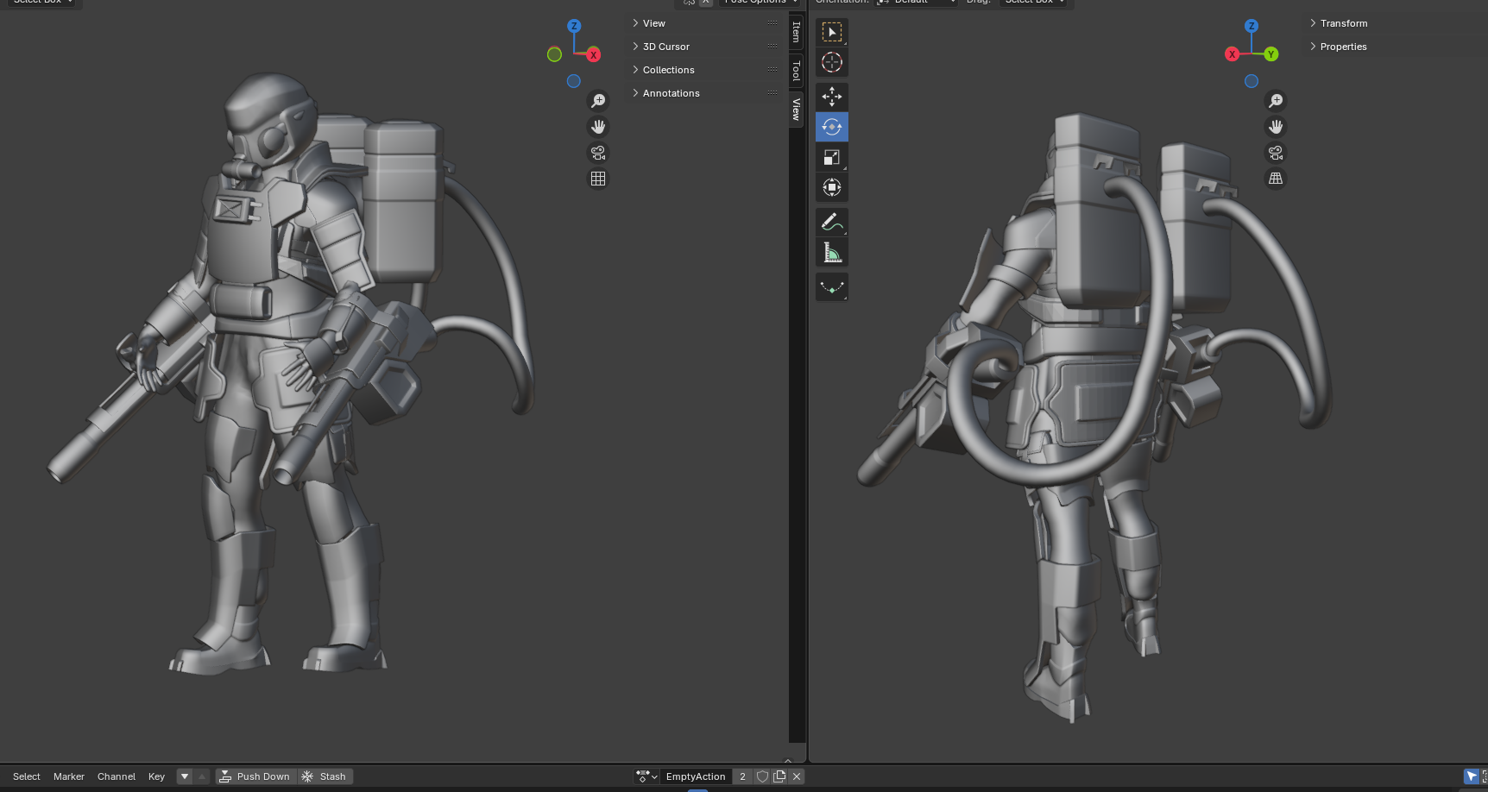This screenshot has height=792, width=1488.
Task: Select the Move tool in toolbar
Action: click(x=831, y=97)
